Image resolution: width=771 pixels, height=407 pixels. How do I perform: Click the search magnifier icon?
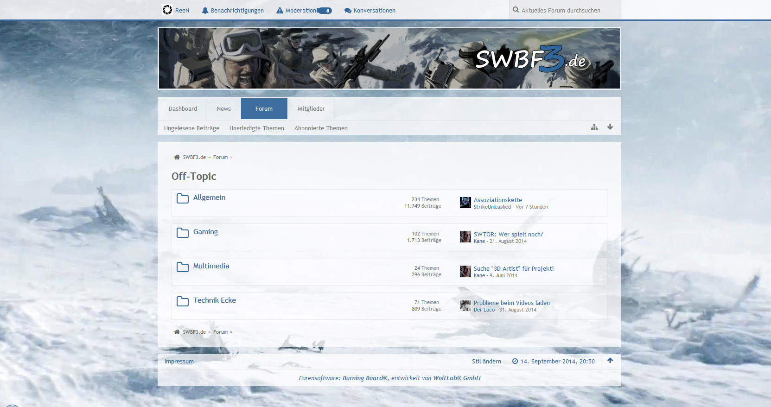pos(516,10)
